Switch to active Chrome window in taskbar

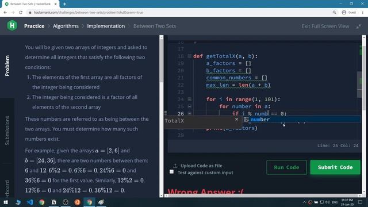(90, 202)
